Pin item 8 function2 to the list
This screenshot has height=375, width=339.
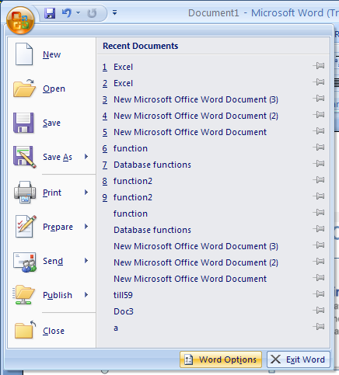coord(319,180)
